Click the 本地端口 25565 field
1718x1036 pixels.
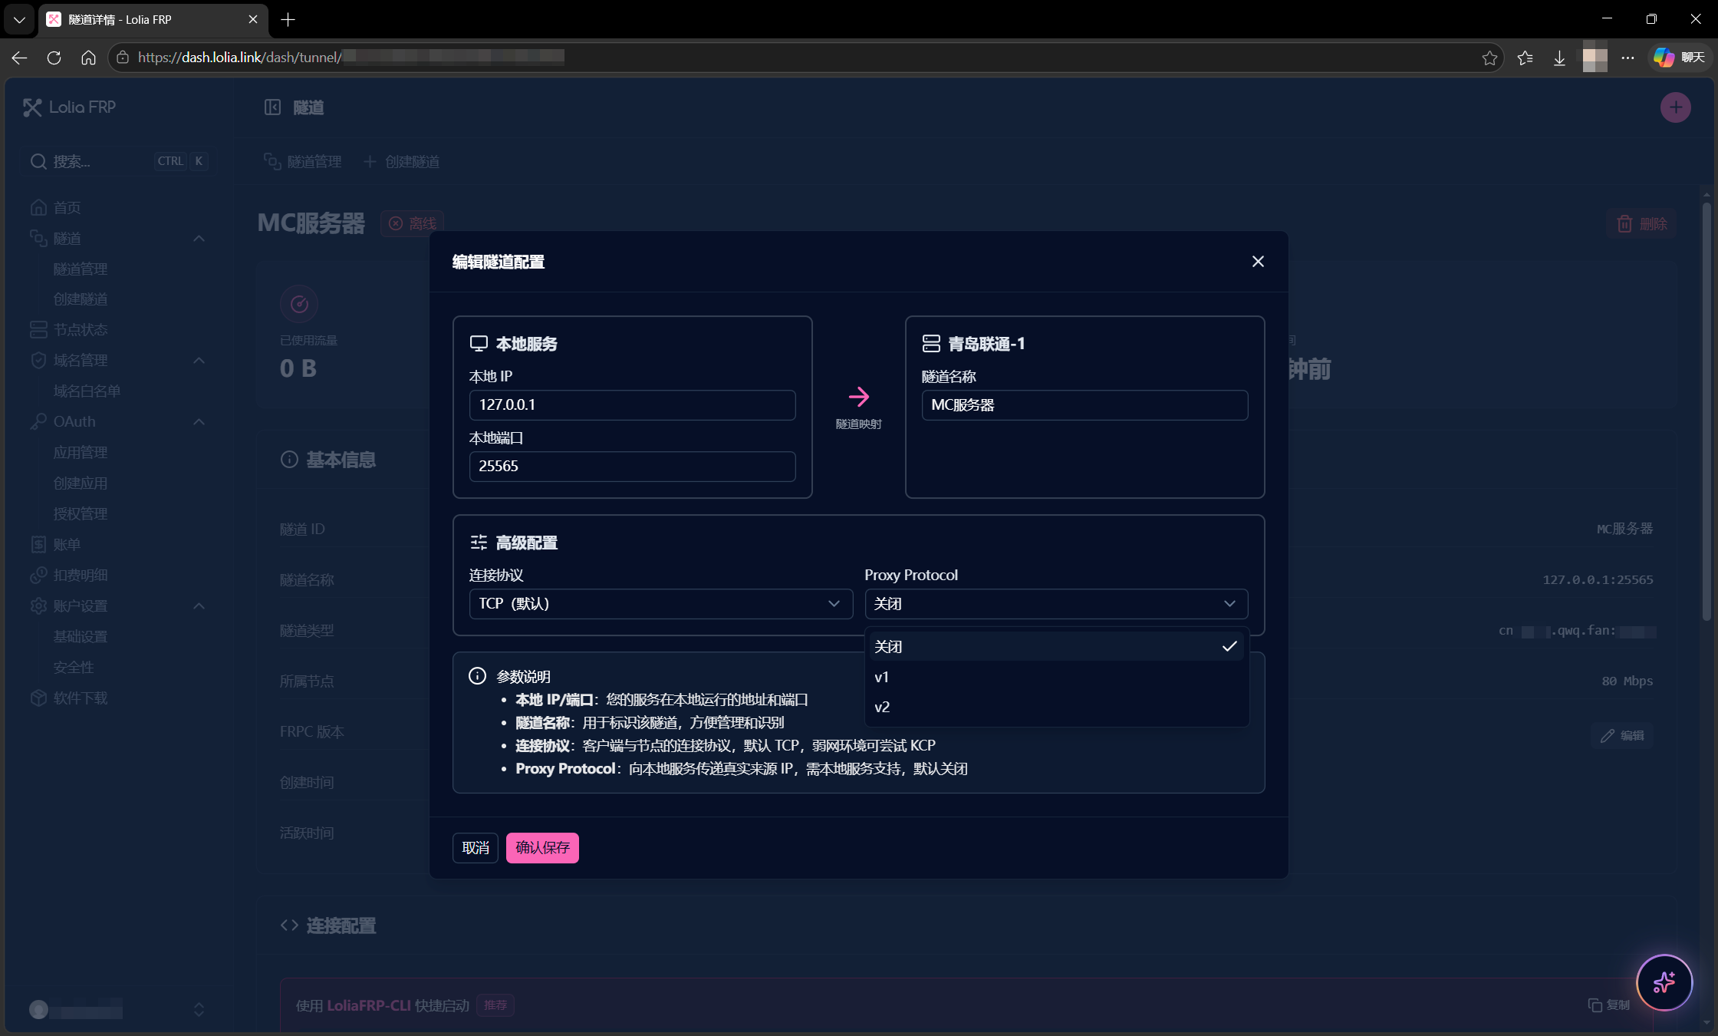tap(632, 466)
